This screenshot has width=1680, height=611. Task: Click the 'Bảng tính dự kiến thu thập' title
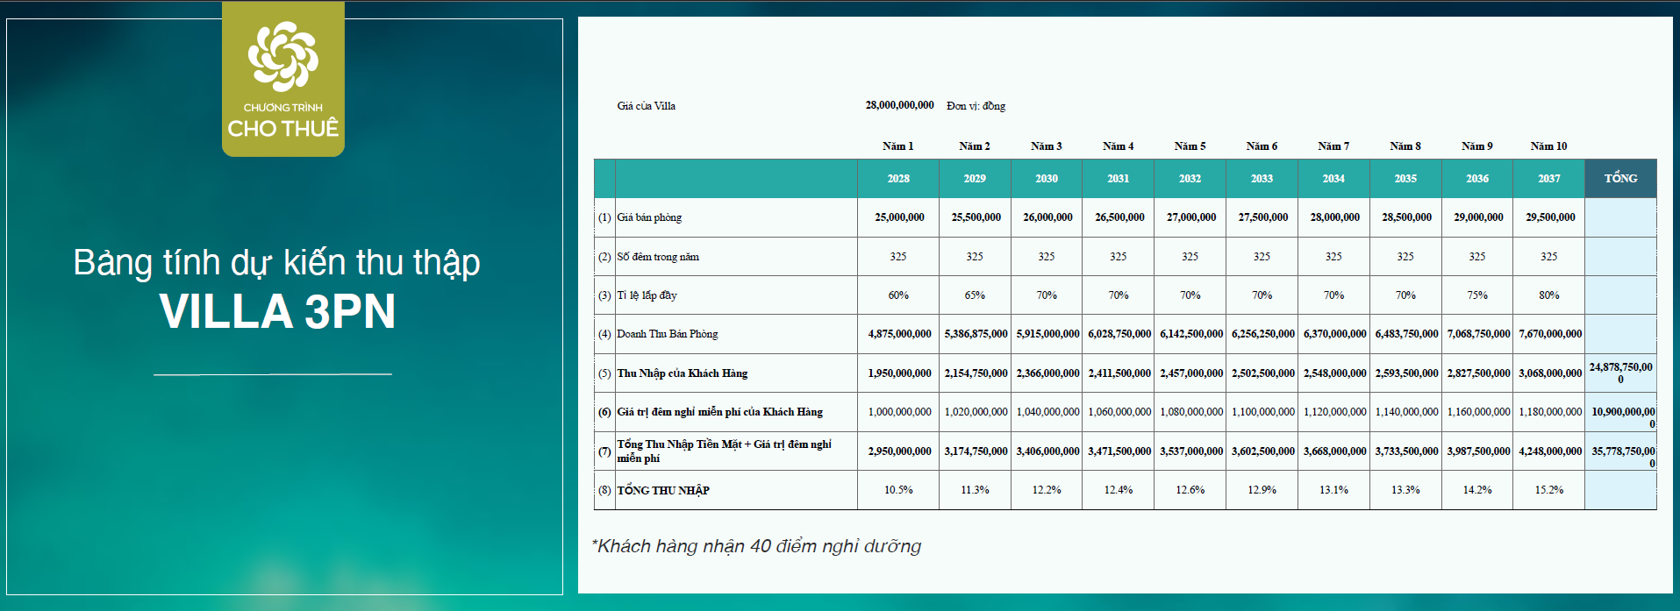[276, 263]
